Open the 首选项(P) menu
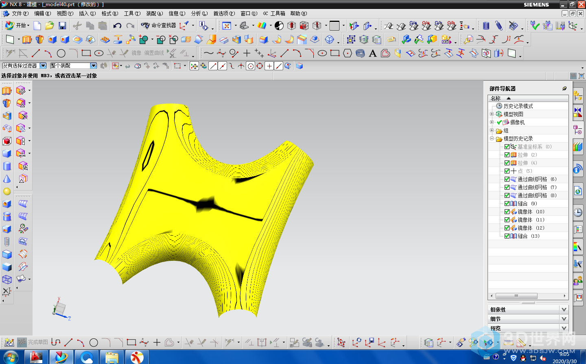The width and height of the screenshot is (586, 364). (224, 13)
